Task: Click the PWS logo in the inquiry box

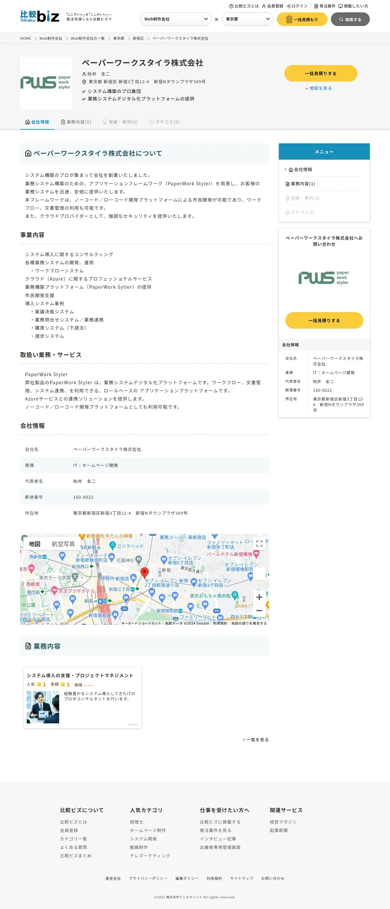Action: 324,278
